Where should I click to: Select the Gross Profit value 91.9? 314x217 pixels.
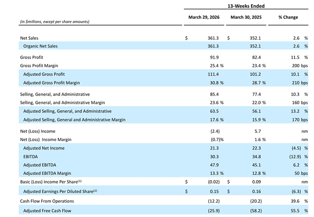[x=214, y=57]
